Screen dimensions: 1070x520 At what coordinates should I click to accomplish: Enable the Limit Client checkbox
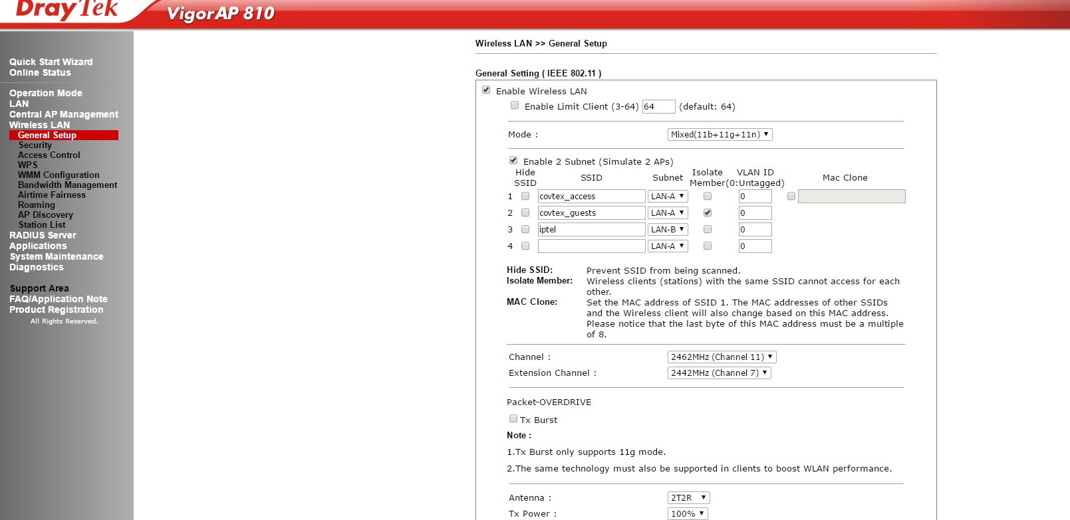515,106
